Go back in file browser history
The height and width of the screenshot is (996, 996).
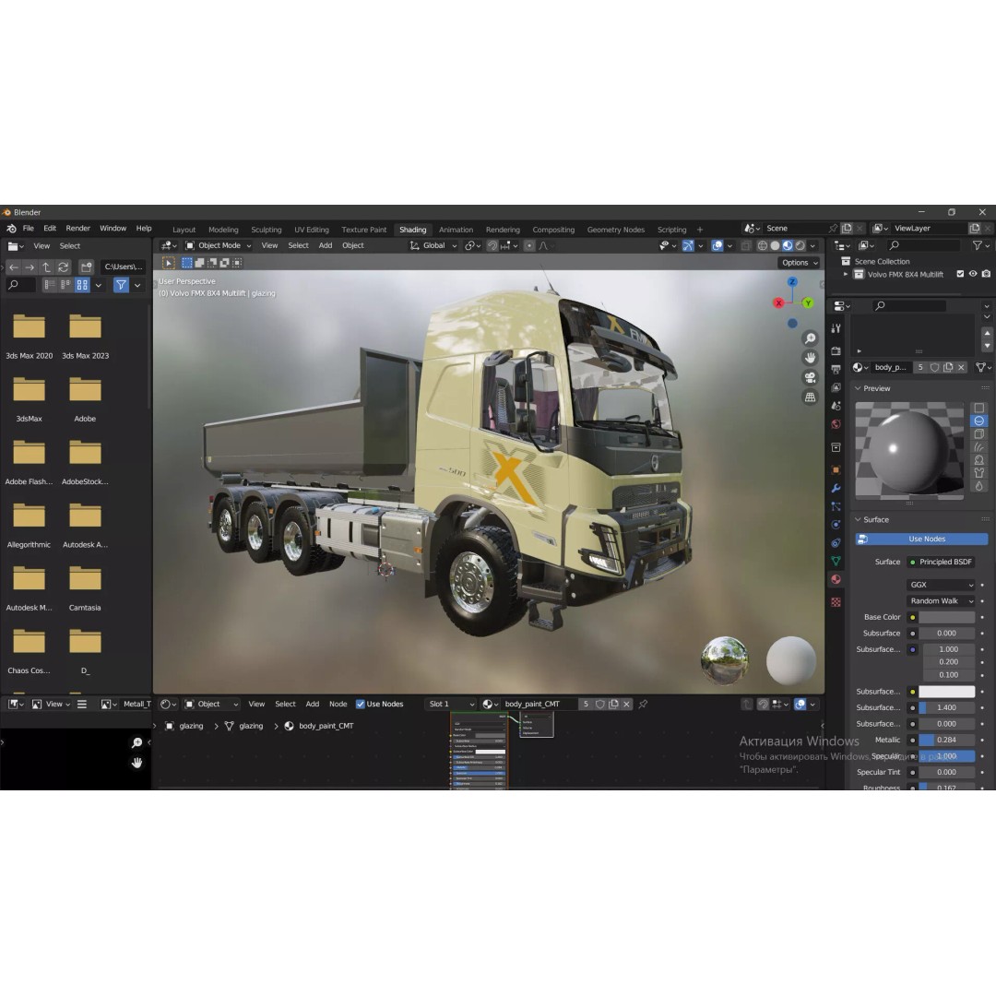[13, 267]
